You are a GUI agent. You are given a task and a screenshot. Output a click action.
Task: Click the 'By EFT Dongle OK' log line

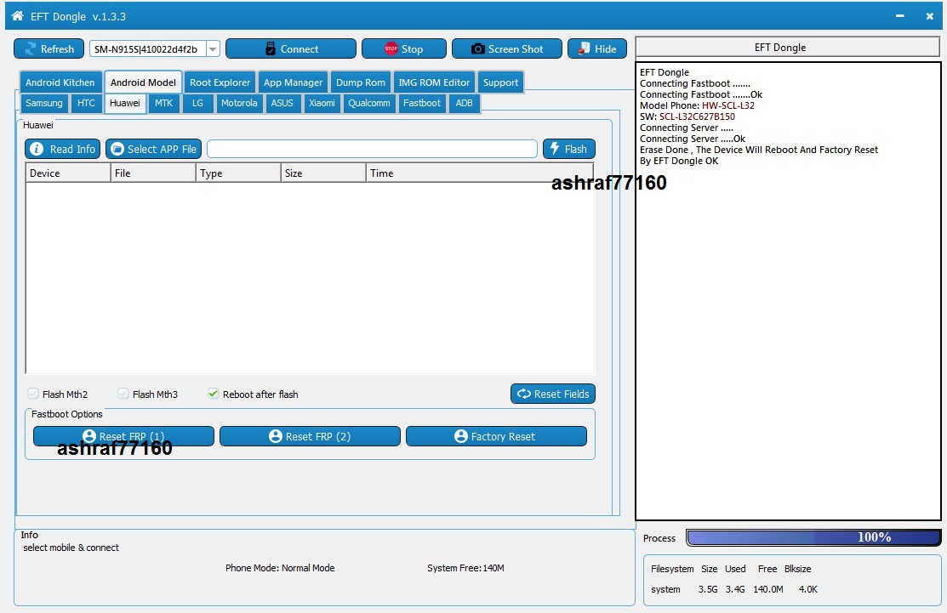(x=679, y=161)
